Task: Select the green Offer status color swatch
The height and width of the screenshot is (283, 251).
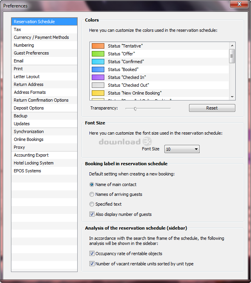Action: pyautogui.click(x=98, y=54)
